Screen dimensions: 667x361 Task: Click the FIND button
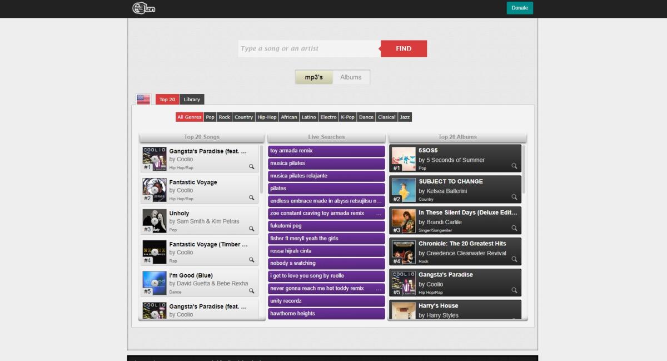404,48
